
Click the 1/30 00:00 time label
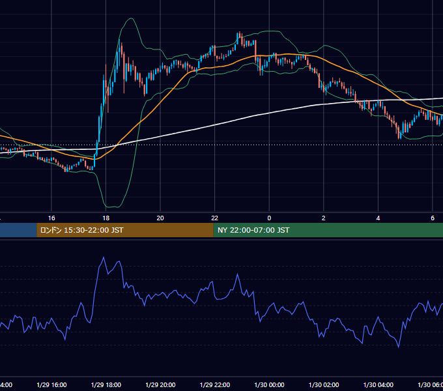[x=269, y=384]
